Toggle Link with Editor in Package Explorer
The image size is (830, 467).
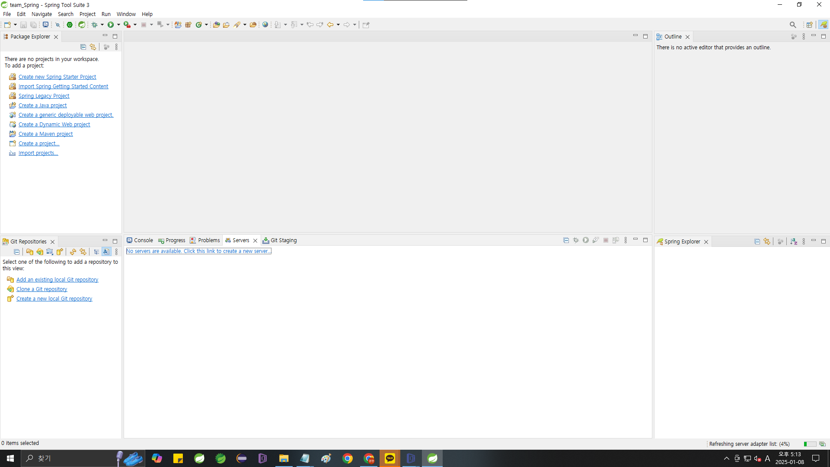click(93, 47)
